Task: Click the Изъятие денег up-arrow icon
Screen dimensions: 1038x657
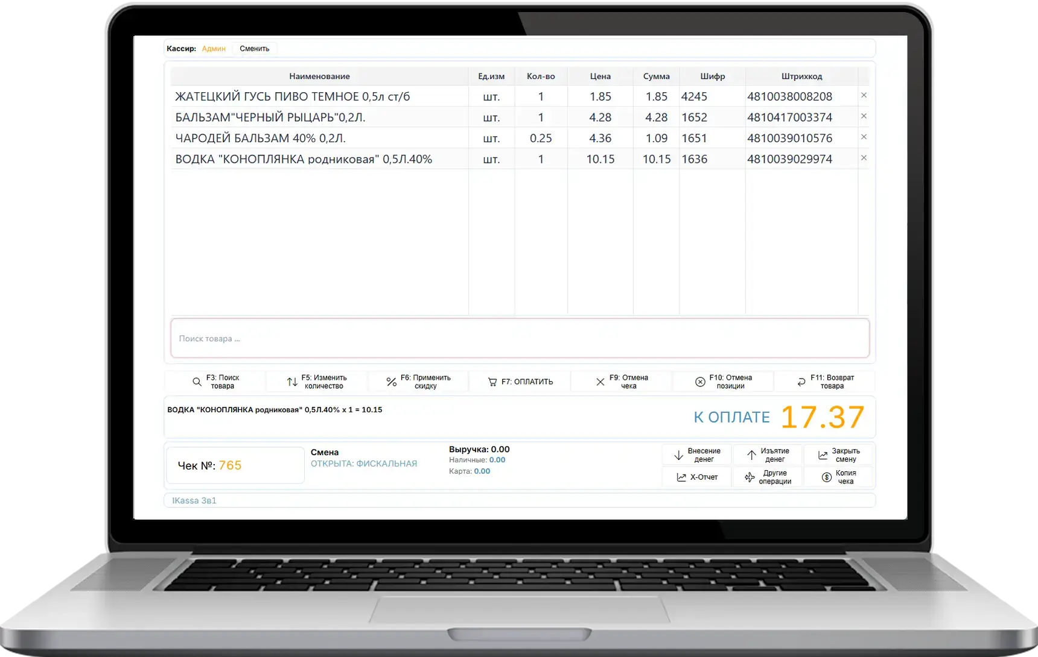Action: 751,454
